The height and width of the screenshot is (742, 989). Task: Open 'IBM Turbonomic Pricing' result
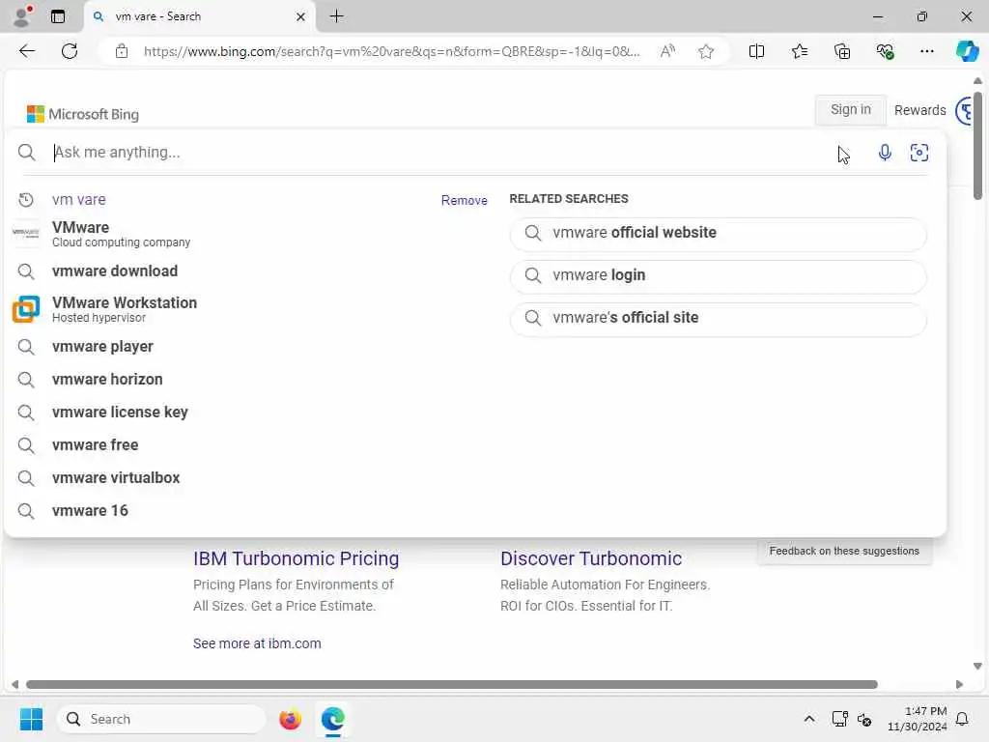pyautogui.click(x=296, y=559)
